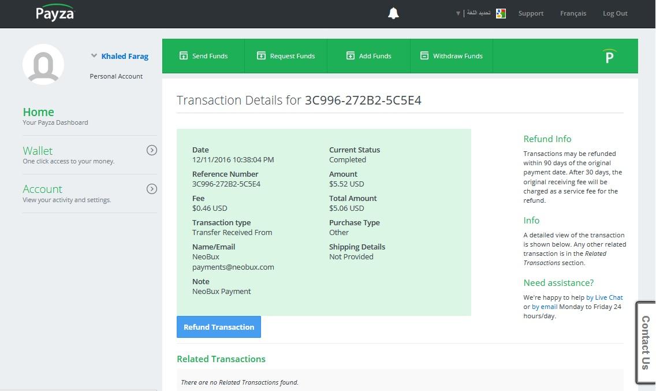Open the Request Funds menu
Screen dimensions: 656x391
[x=286, y=56]
